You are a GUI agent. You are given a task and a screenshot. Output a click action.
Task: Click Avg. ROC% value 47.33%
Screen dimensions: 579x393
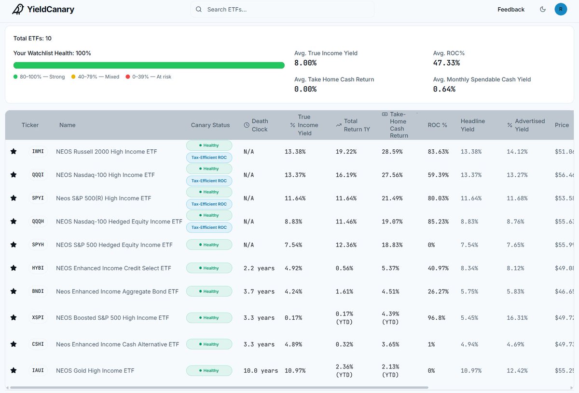point(446,63)
